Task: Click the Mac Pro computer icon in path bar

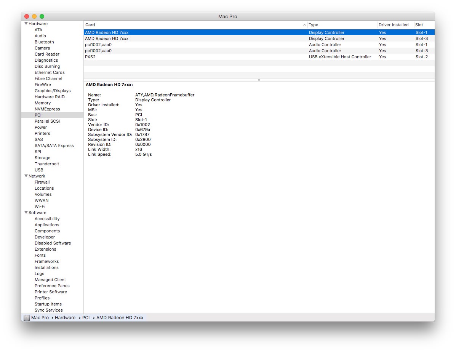Action: click(x=26, y=318)
